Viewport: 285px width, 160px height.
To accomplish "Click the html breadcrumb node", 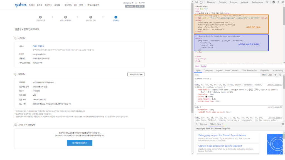I will pos(197,66).
